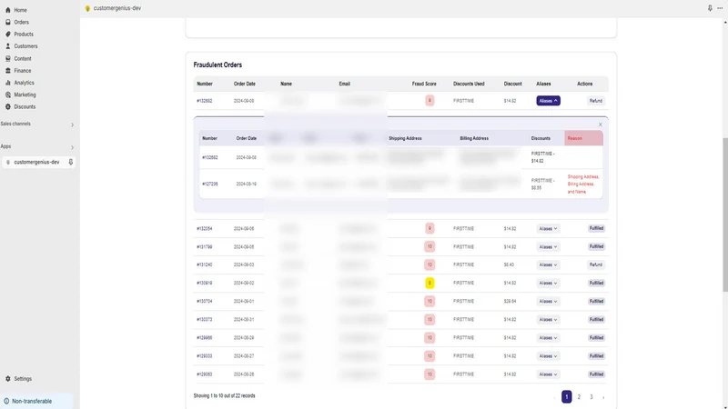Go to page 3 of records

click(x=591, y=397)
